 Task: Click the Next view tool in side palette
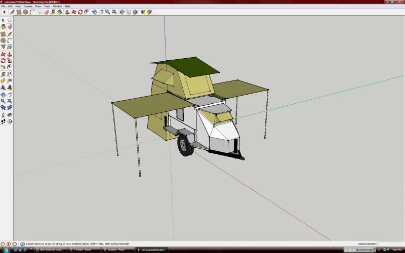click(10, 107)
